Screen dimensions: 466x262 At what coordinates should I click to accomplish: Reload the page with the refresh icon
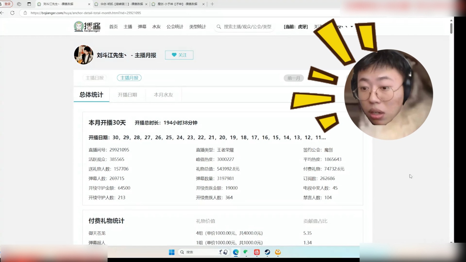tap(12, 13)
